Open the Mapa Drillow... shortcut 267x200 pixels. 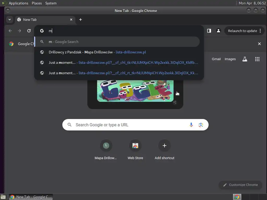tap(106, 150)
